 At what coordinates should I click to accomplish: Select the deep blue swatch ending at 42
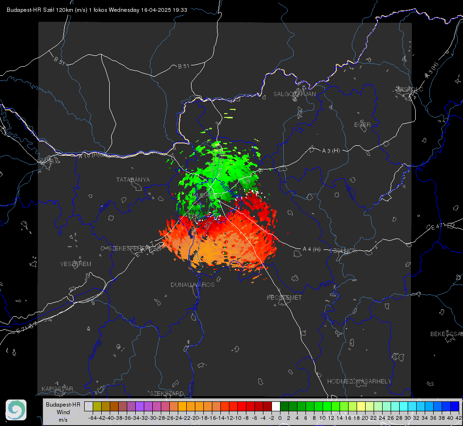[x=455, y=406]
